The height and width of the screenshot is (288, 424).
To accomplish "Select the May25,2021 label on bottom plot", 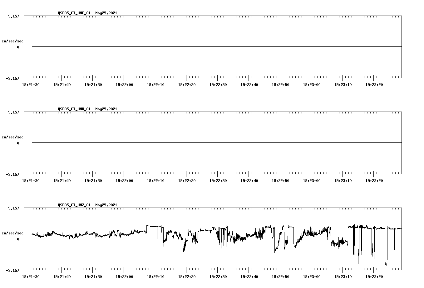I will point(106,205).
